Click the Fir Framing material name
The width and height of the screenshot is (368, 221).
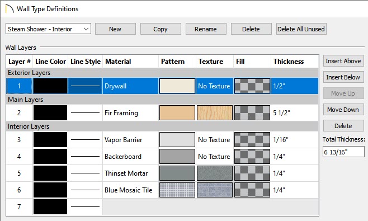pos(121,112)
